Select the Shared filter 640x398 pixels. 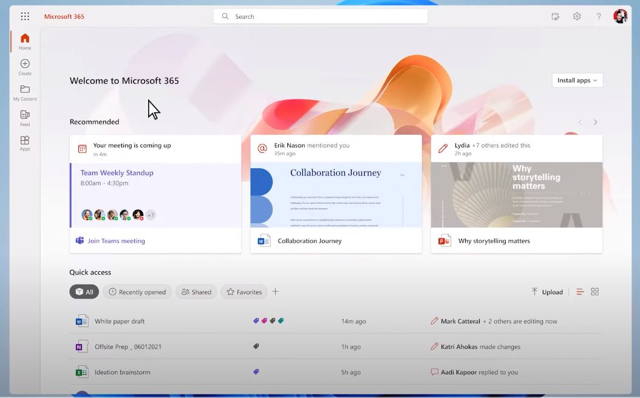point(196,292)
